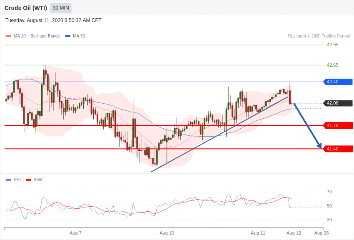
Task: Click the RSI 50 level label
Action: [329, 206]
